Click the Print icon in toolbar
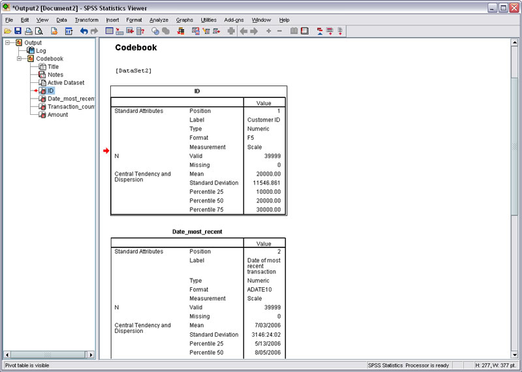Viewport: 522px width, 372px height. [29, 31]
